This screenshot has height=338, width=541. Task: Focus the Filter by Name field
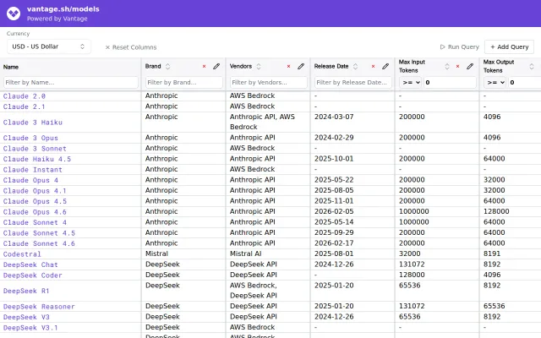click(71, 83)
